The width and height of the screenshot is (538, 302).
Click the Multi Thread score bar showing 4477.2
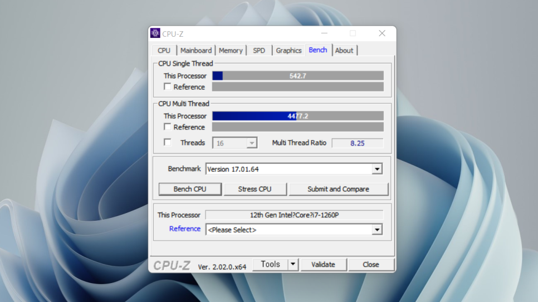click(x=298, y=116)
